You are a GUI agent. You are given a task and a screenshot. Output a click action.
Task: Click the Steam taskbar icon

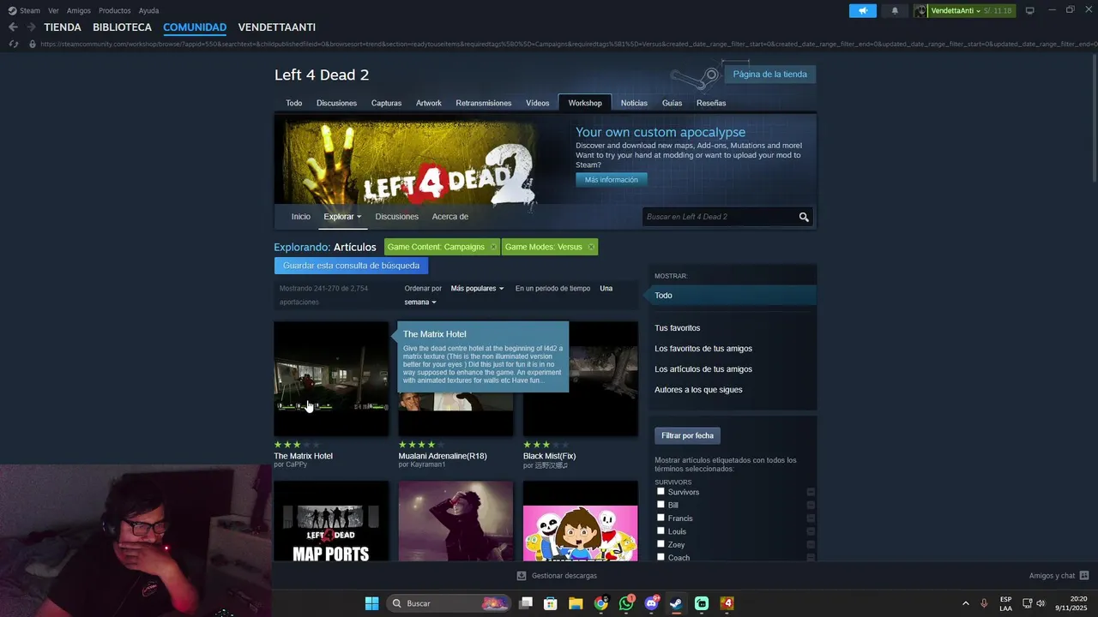pyautogui.click(x=676, y=603)
